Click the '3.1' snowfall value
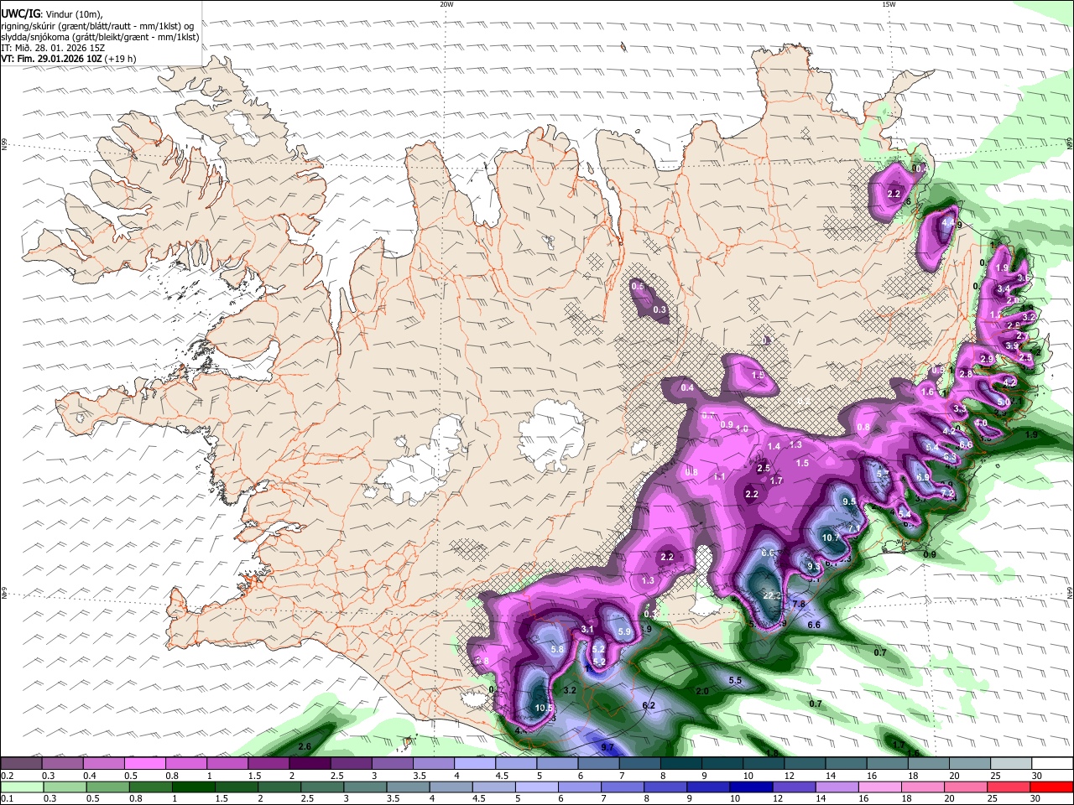 tap(587, 629)
